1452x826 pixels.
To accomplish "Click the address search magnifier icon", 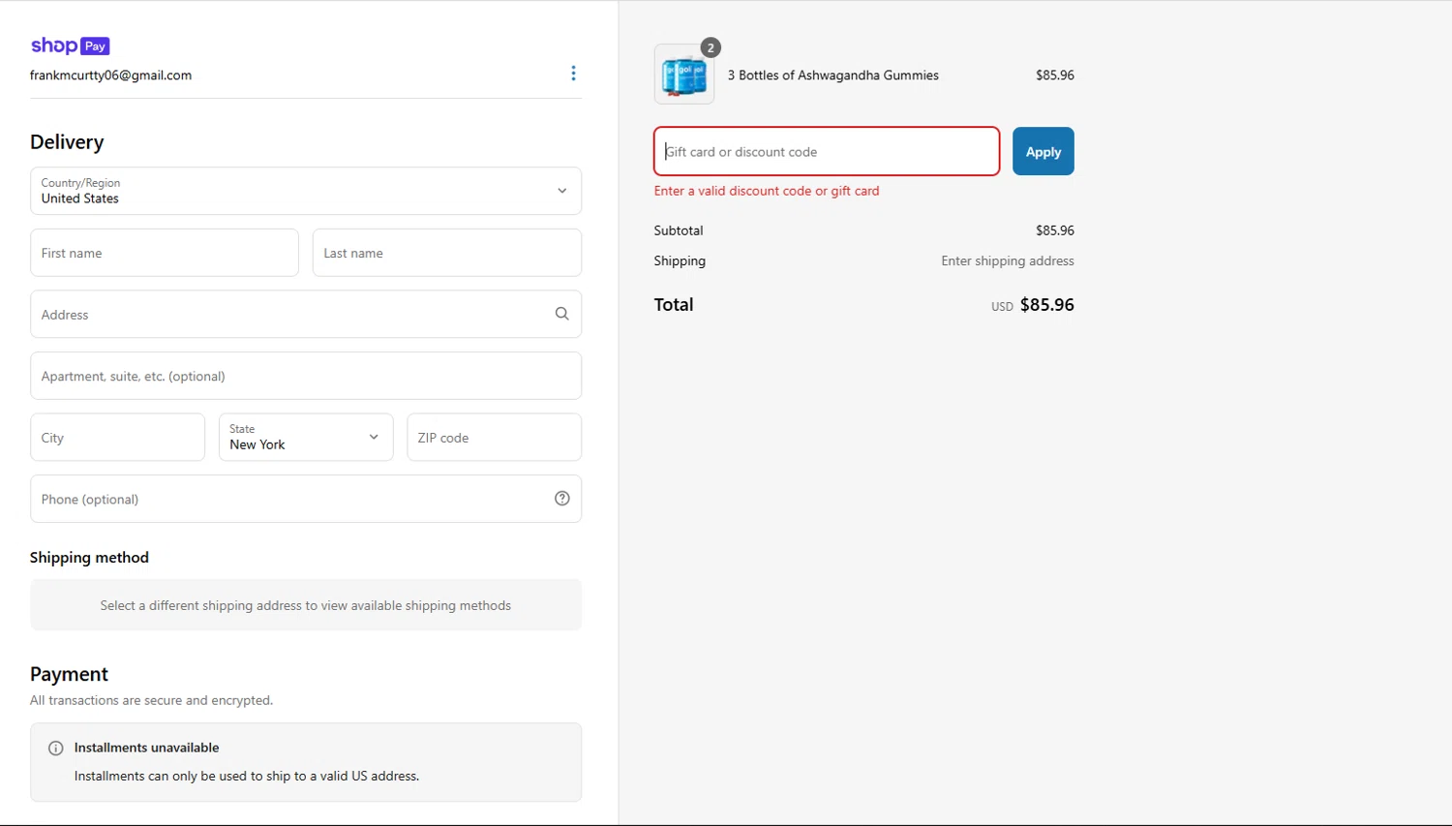I will pos(561,314).
